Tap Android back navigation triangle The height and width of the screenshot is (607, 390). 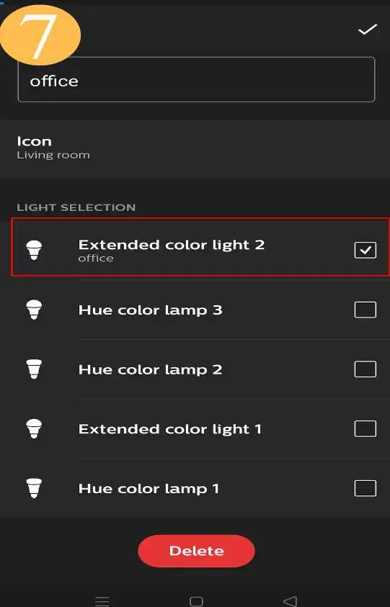(290, 601)
